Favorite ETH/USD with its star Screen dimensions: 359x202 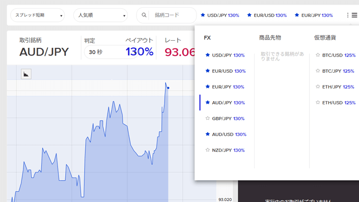318,102
